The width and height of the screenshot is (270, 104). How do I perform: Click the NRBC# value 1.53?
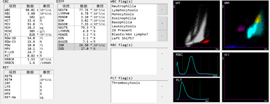click(32, 59)
